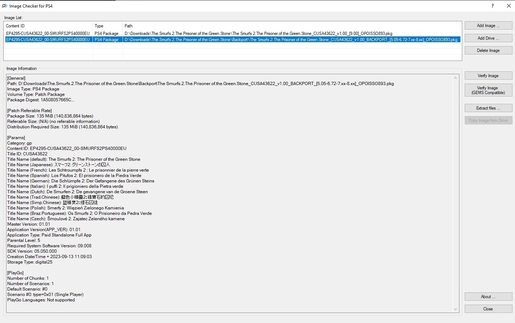Click the scroll up arrow in Image Information
515x323 pixels.
pos(455,78)
